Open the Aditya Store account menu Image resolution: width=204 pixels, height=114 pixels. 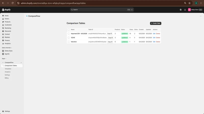tap(195, 10)
